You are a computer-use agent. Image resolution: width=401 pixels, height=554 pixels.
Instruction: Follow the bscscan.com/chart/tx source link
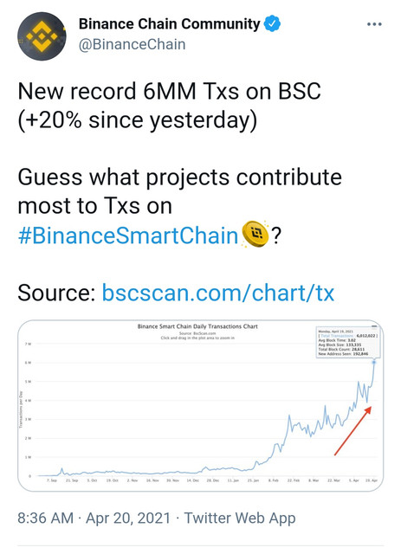coord(218,293)
